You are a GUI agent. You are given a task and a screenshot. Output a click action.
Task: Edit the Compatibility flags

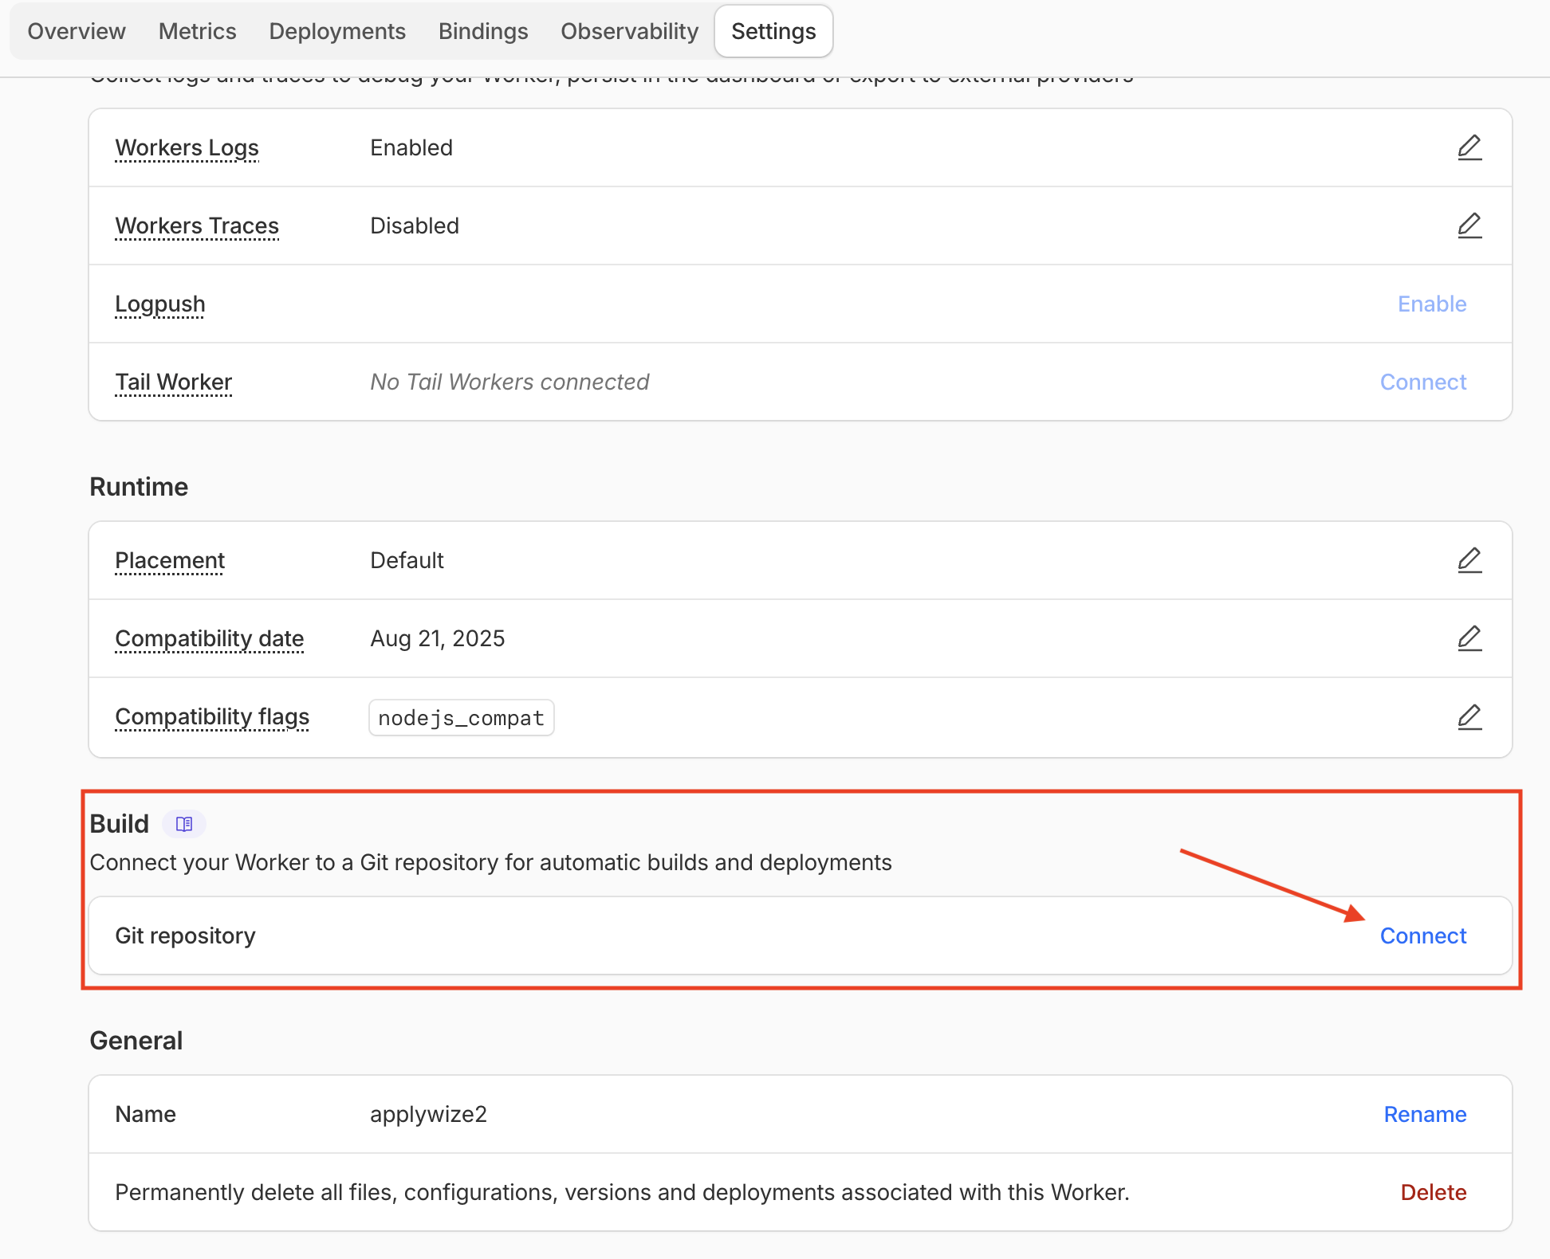(1469, 716)
